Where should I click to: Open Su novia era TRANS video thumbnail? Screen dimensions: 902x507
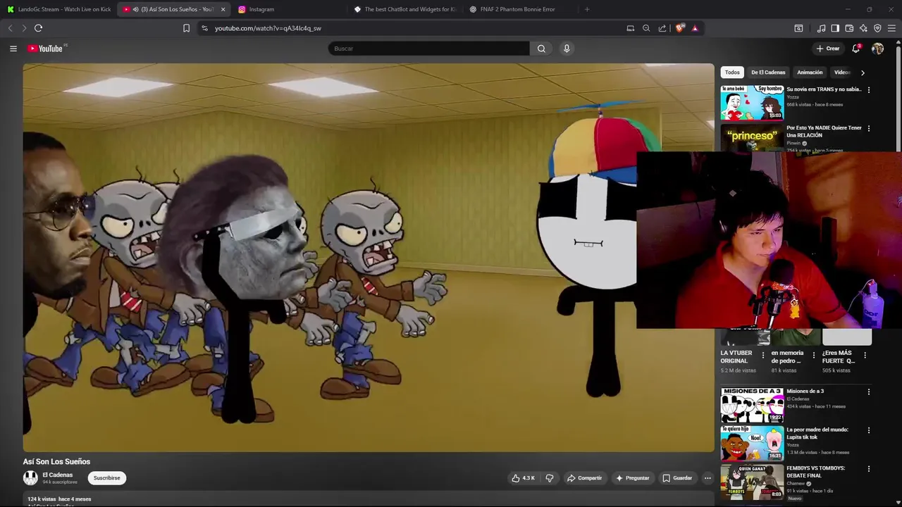752,103
